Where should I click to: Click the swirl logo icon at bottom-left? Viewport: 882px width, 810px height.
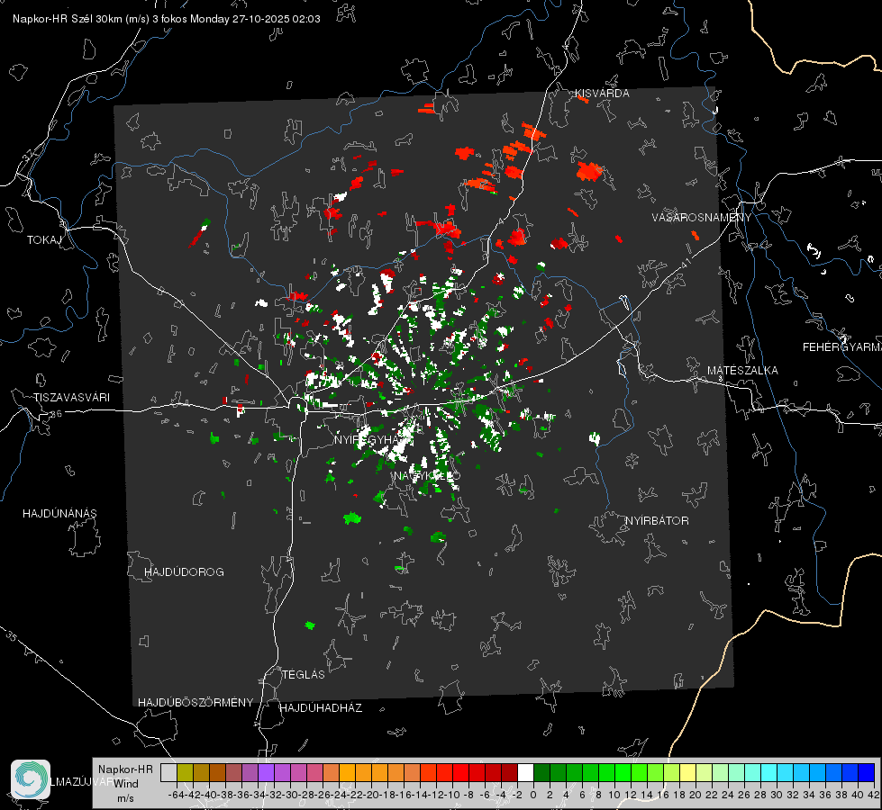pos(31,779)
